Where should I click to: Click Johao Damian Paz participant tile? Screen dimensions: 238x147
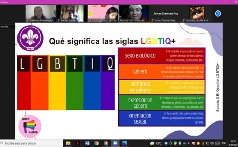pos(165,14)
